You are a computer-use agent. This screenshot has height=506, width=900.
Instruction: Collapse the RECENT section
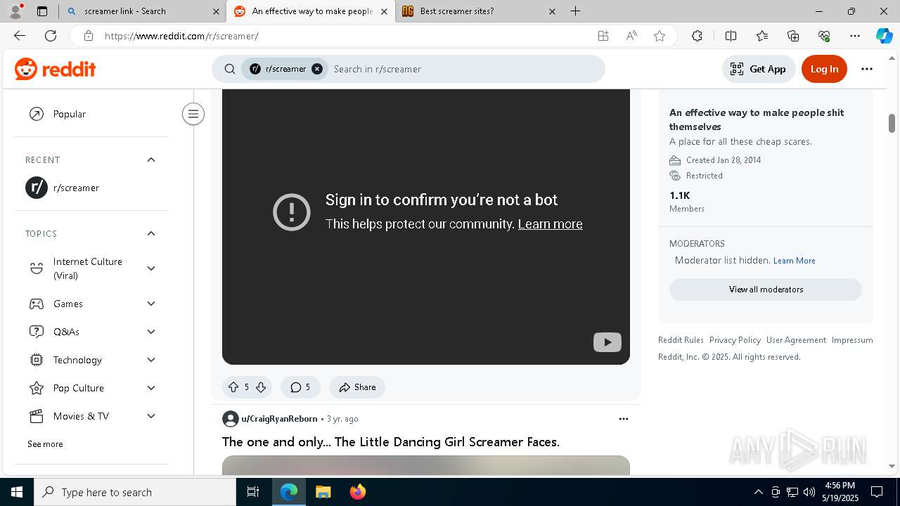(x=150, y=160)
